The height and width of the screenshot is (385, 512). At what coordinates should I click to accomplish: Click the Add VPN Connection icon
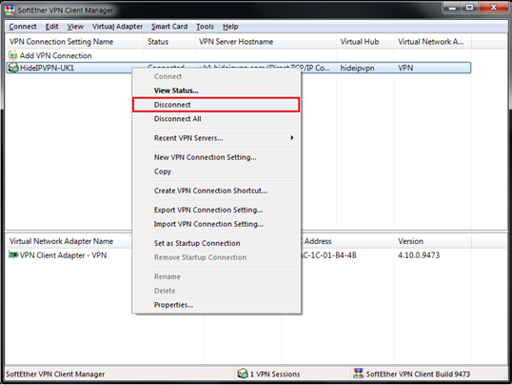click(12, 55)
